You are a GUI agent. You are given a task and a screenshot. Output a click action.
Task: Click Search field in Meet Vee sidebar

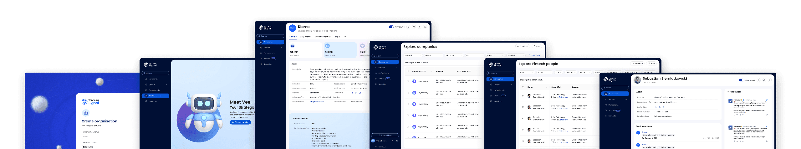tap(156, 73)
